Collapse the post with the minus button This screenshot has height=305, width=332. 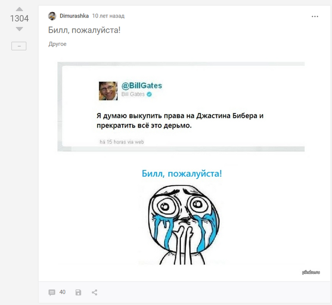[19, 46]
